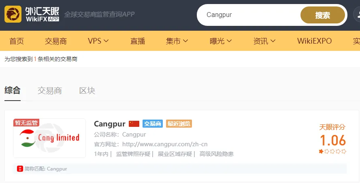
Task: Open the http://www.cangpur.com/zh-cn website link
Action: [165, 144]
